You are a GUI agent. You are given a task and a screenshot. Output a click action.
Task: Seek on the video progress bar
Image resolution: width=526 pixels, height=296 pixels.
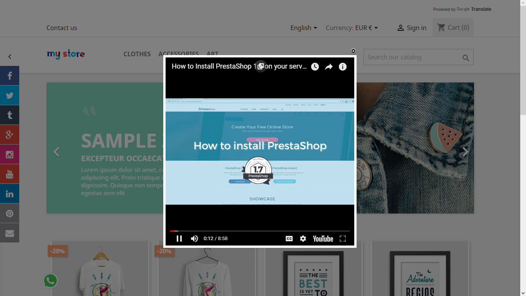(x=260, y=231)
